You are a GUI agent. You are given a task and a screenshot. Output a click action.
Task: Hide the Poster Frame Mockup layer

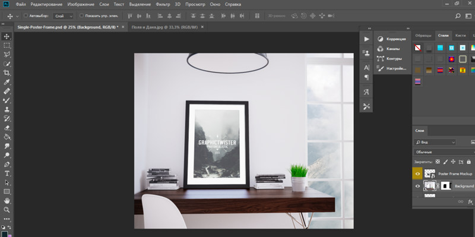(417, 173)
